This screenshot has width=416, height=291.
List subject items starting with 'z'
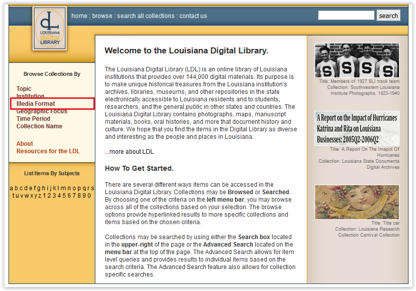tap(39, 196)
